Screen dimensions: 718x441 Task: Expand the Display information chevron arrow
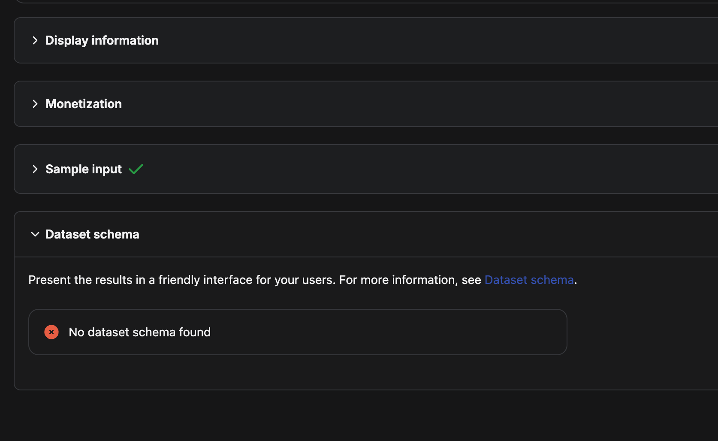[x=35, y=40]
